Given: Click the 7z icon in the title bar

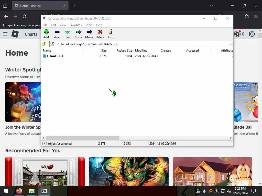Looking at the screenshot, I should [x=45, y=18].
